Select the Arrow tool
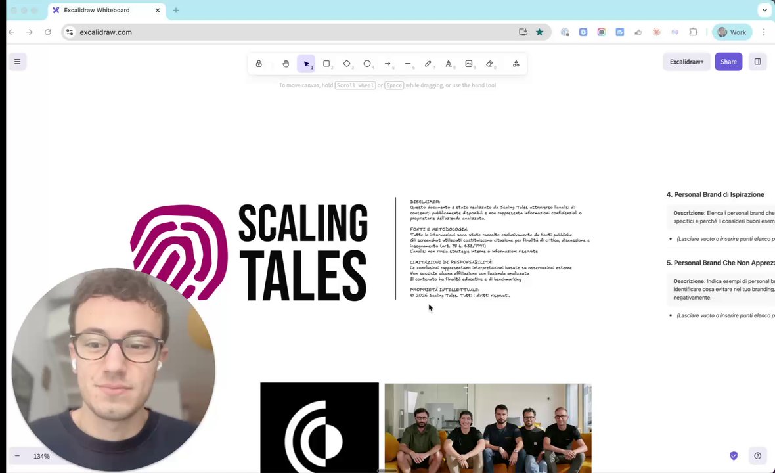The width and height of the screenshot is (775, 473). pos(388,64)
